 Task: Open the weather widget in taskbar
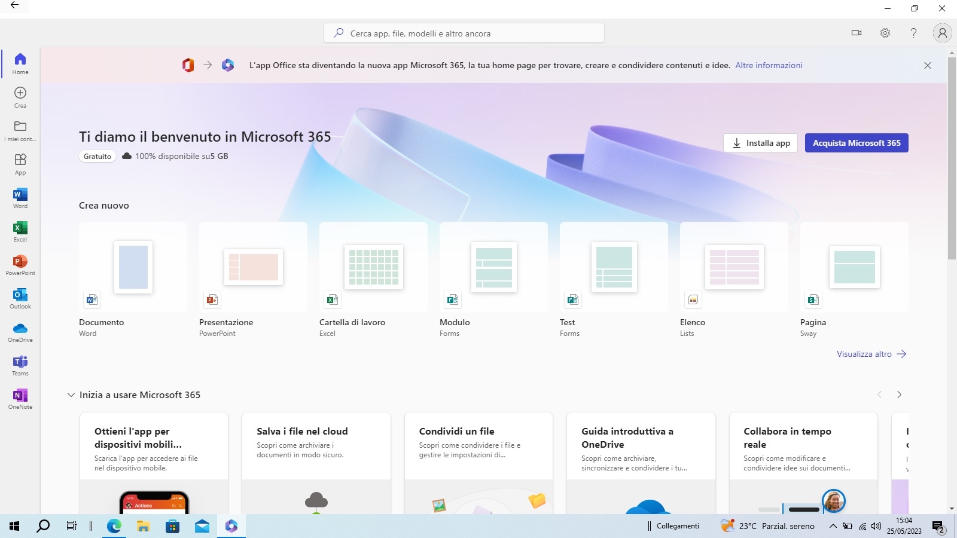point(768,526)
